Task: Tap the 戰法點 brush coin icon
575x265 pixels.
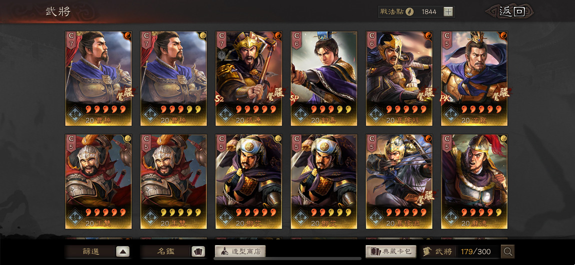Action: [409, 11]
